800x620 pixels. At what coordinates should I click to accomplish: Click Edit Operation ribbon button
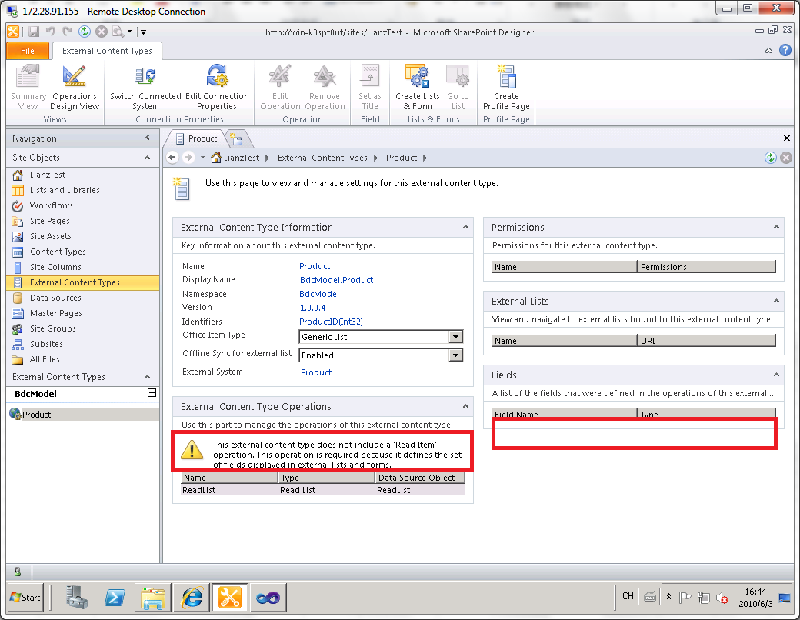click(280, 87)
